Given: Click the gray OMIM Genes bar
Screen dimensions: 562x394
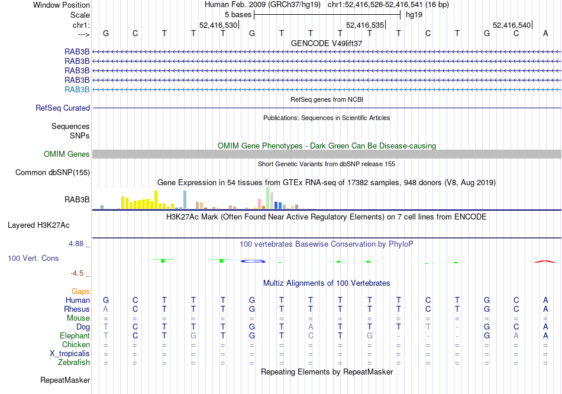Looking at the screenshot, I should pyautogui.click(x=327, y=154).
